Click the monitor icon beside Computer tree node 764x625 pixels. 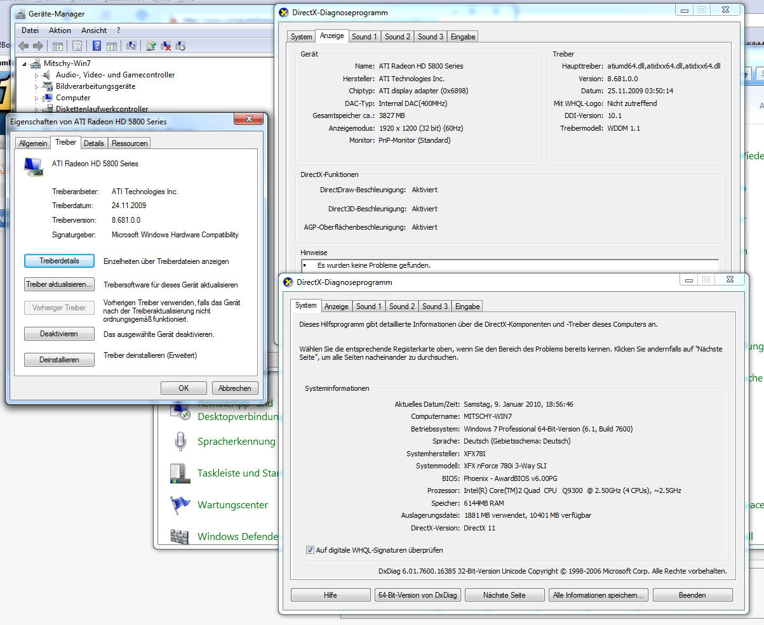[x=48, y=98]
